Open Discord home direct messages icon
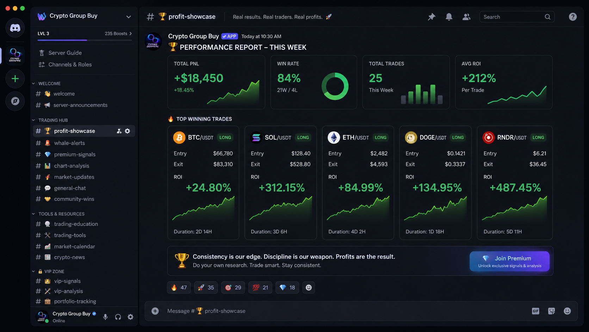Viewport: 589px width, 332px height. [15, 28]
